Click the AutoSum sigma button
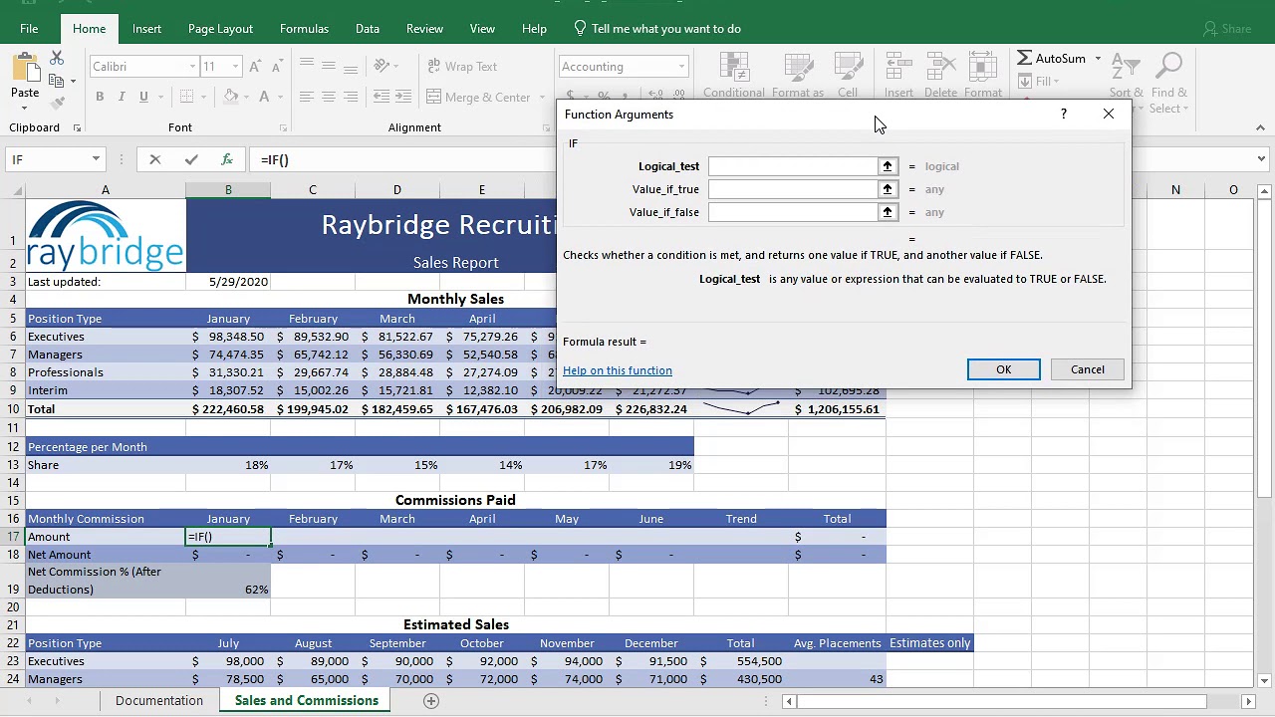1275x717 pixels. pos(1051,59)
